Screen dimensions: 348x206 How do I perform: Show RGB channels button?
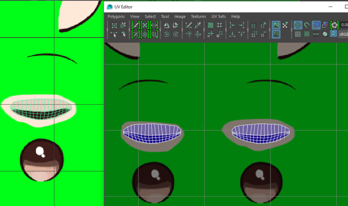[316, 34]
